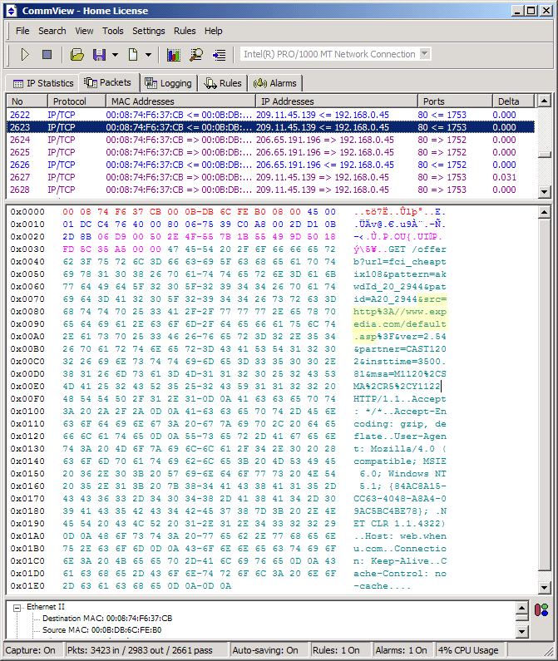This screenshot has height=661, width=558.
Task: Open the statistics bar chart icon
Action: tap(173, 54)
